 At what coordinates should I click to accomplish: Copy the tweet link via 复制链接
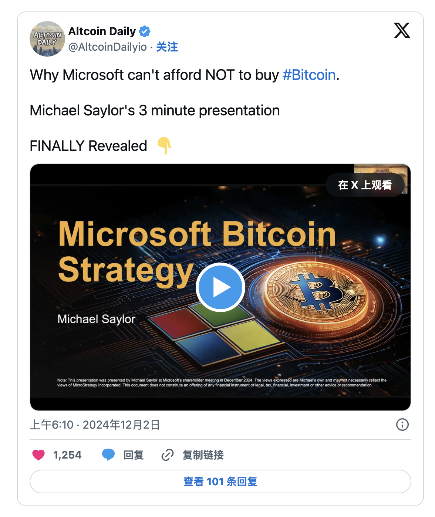203,455
